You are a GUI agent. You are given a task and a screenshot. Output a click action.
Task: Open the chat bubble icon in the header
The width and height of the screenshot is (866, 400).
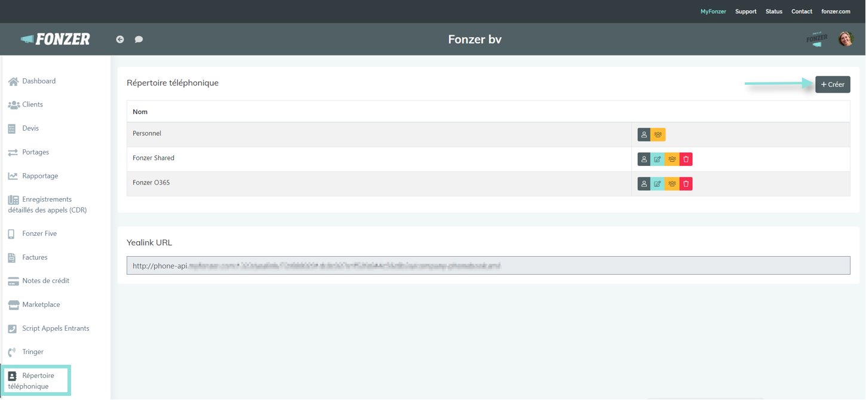click(139, 39)
